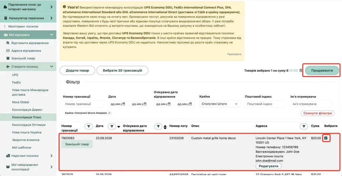
Task: Open the Моніторинг посилок menu item
Action: coord(23,27)
